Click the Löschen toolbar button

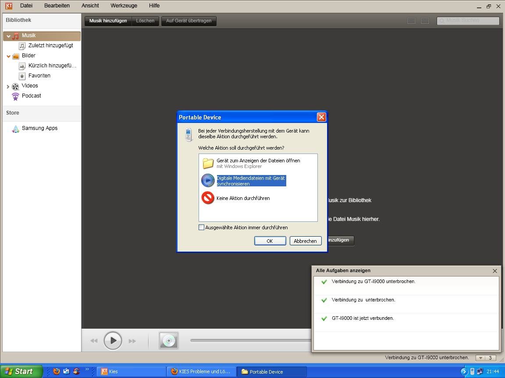(x=145, y=21)
